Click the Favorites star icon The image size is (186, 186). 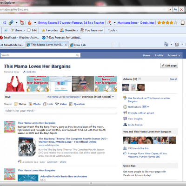coord(43,30)
